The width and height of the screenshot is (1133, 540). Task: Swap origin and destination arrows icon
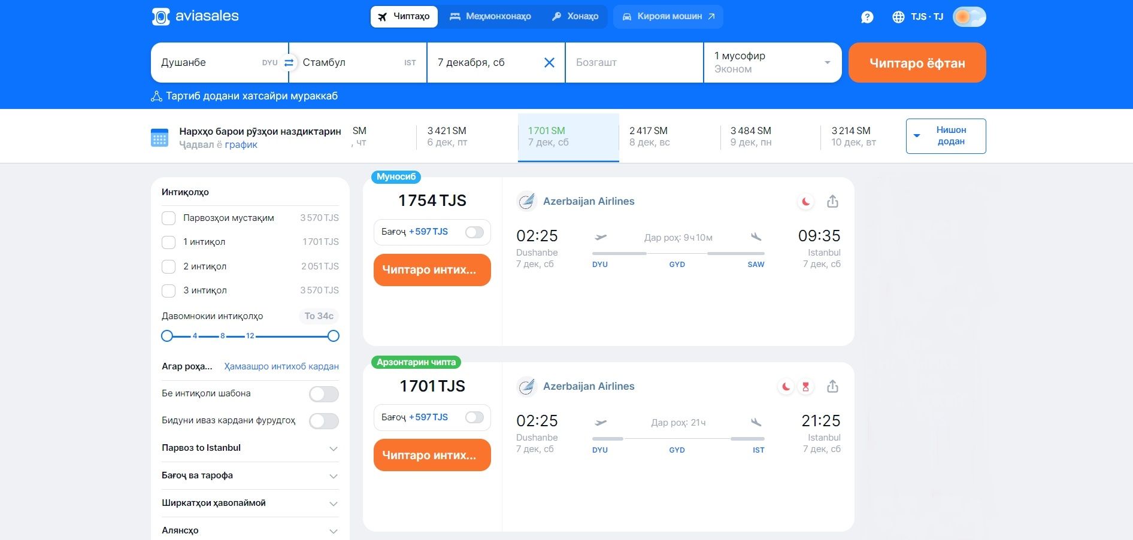click(x=289, y=62)
